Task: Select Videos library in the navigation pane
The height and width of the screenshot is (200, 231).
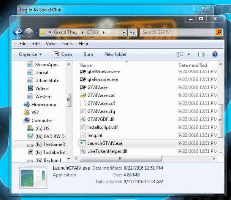Action: 38,89
